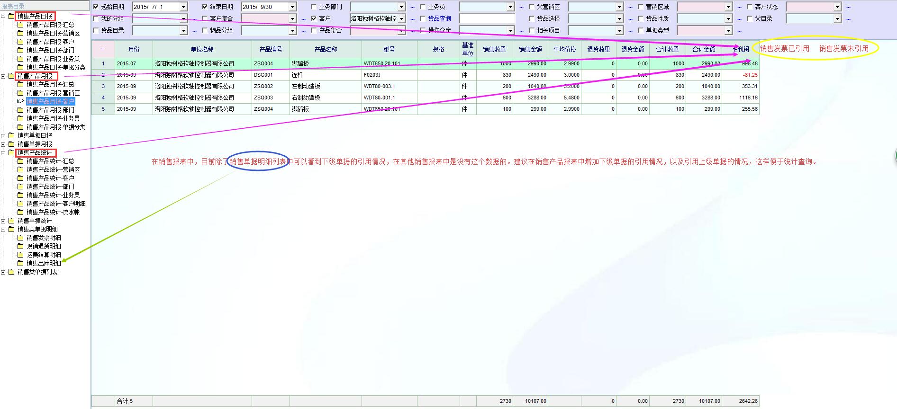The width and height of the screenshot is (897, 409).
Task: Click the folder icon beside 销售出库明细
Action: click(20, 263)
